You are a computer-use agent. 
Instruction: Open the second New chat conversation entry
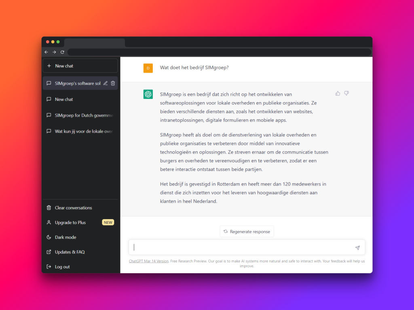pos(80,99)
